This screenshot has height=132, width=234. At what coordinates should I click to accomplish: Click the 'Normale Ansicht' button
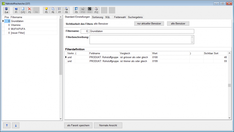point(108,125)
